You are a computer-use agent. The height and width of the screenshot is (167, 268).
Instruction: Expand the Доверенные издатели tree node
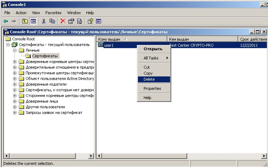coord(15,84)
